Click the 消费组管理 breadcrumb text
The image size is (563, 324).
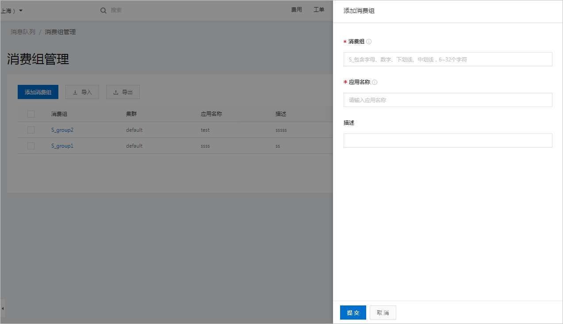click(60, 32)
